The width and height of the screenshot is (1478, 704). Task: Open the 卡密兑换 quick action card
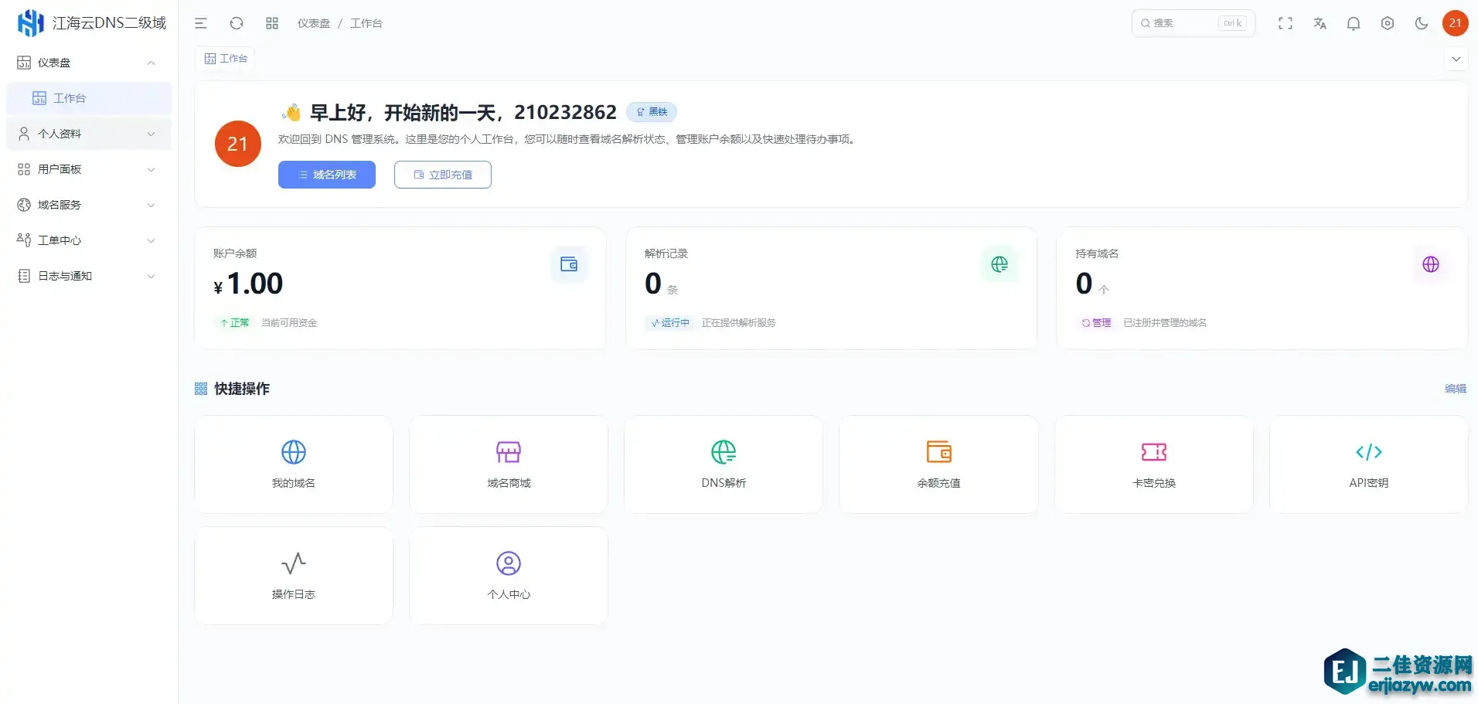point(1153,464)
